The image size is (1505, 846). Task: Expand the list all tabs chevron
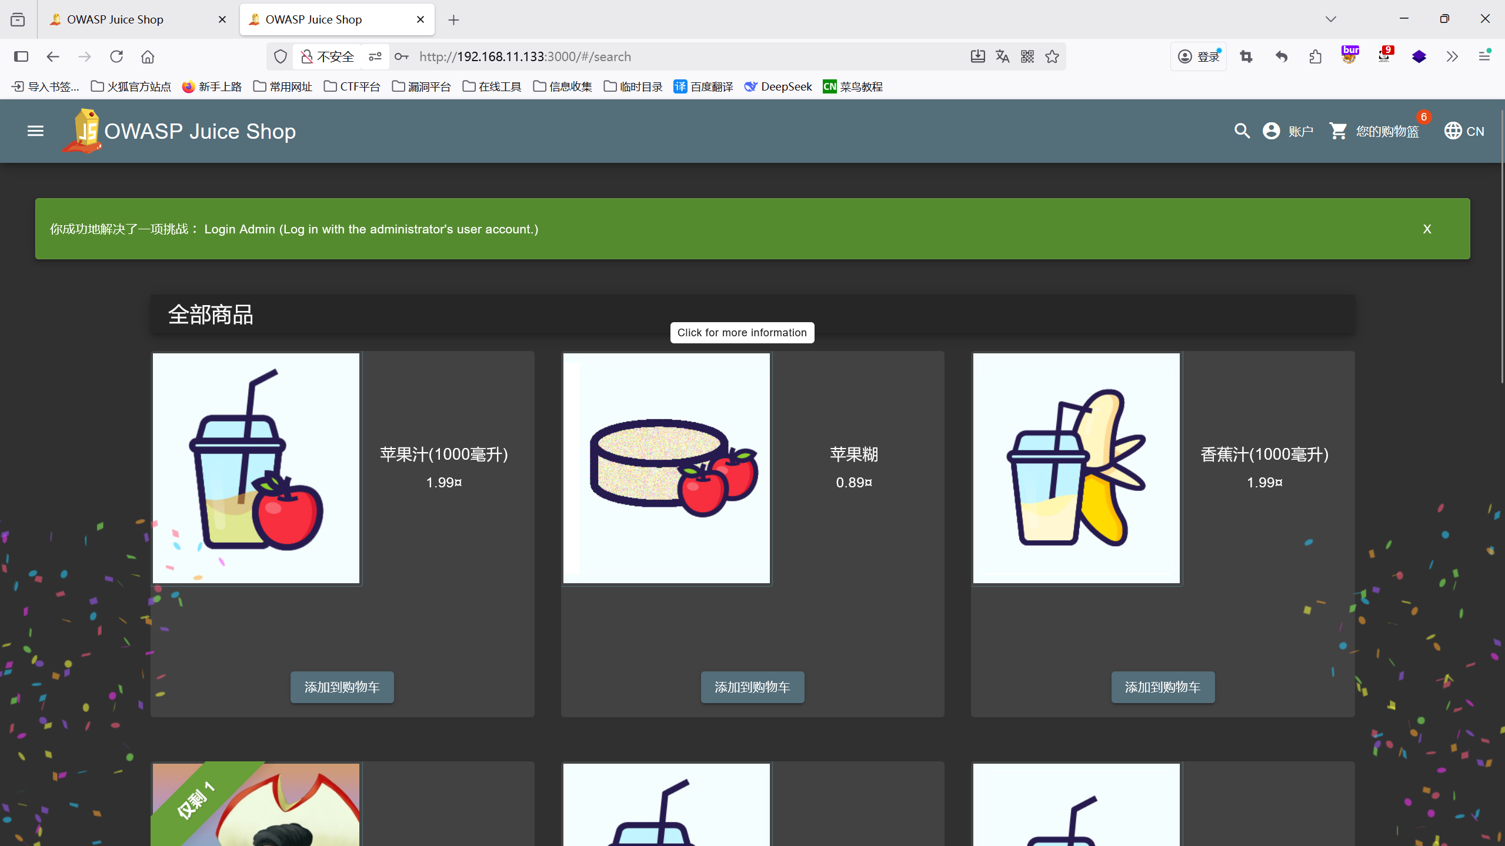pyautogui.click(x=1330, y=19)
